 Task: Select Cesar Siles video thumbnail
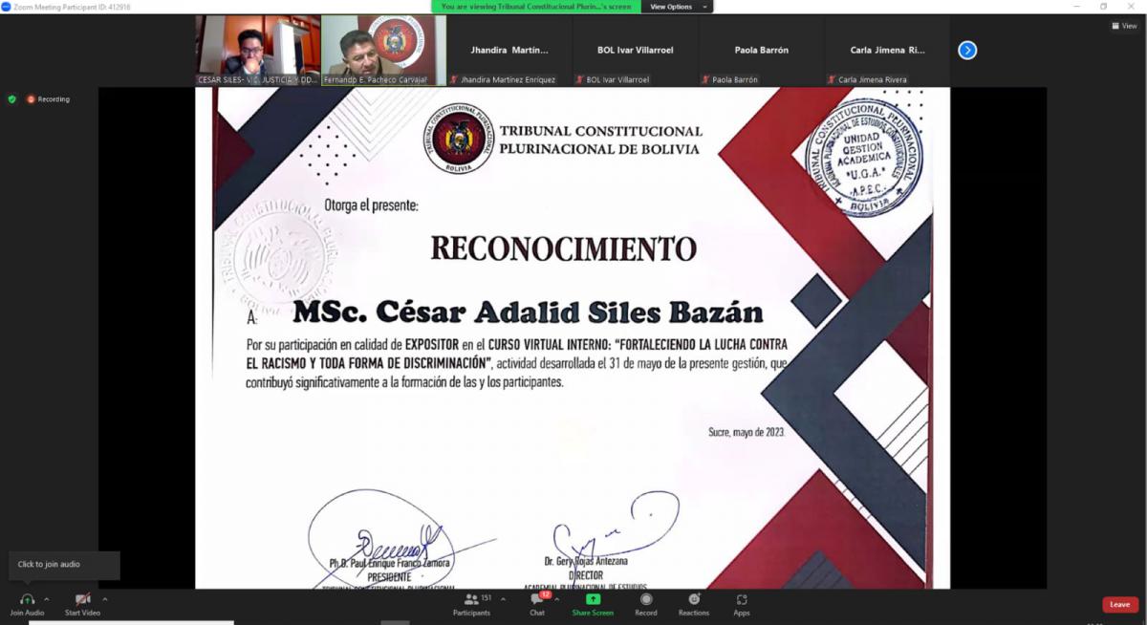[257, 48]
